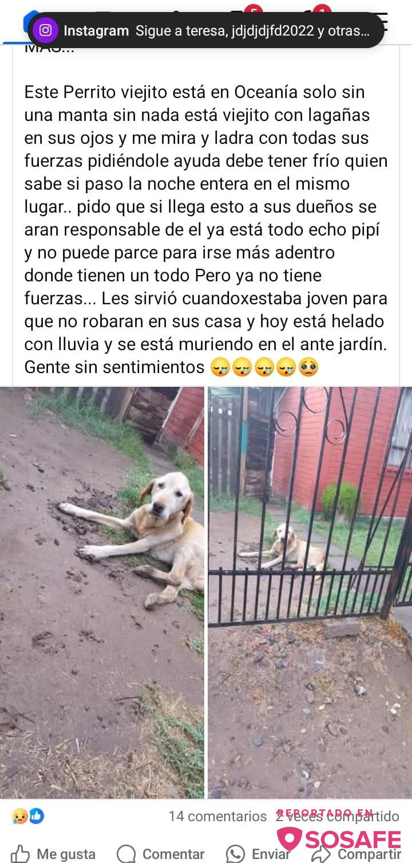Viewport: 412px width, 863px height.
Task: Tap the Comentar label
Action: click(173, 854)
